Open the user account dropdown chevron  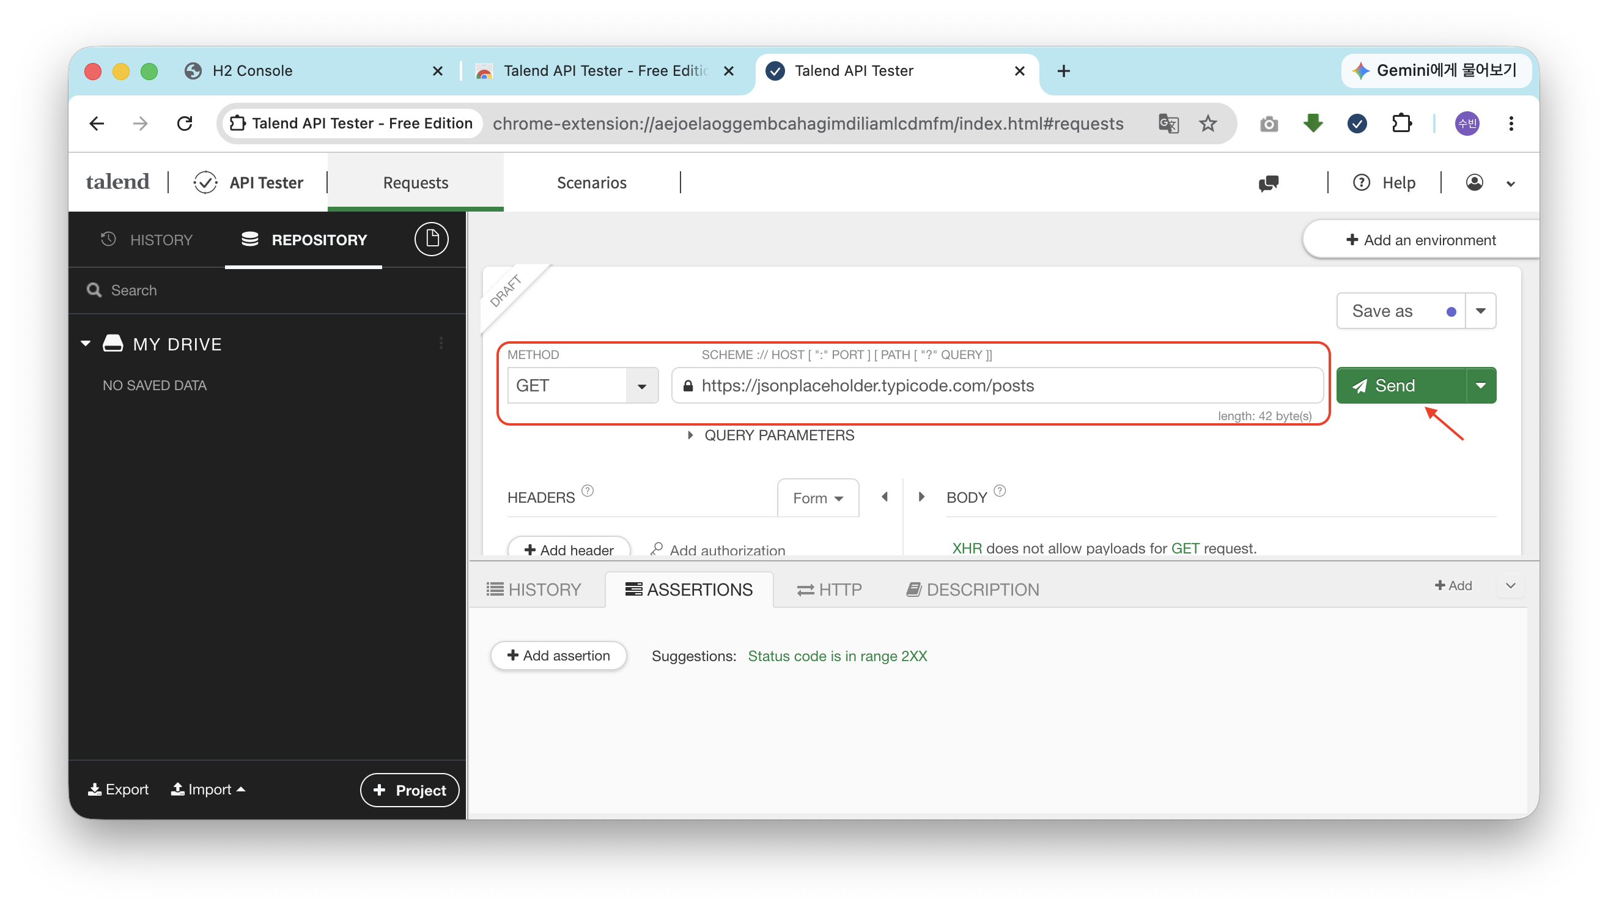pyautogui.click(x=1510, y=183)
